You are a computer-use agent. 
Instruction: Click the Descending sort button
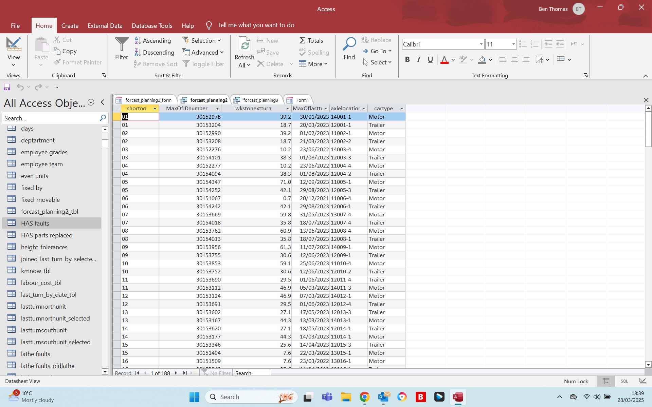154,53
